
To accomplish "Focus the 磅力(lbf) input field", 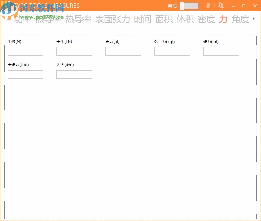I will pos(221,51).
